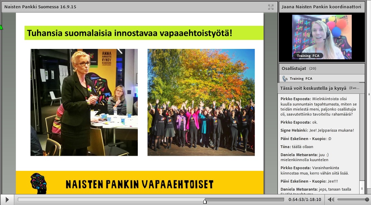Click the Osallistujat (20) panel header
The image size is (371, 205).
(x=322, y=68)
